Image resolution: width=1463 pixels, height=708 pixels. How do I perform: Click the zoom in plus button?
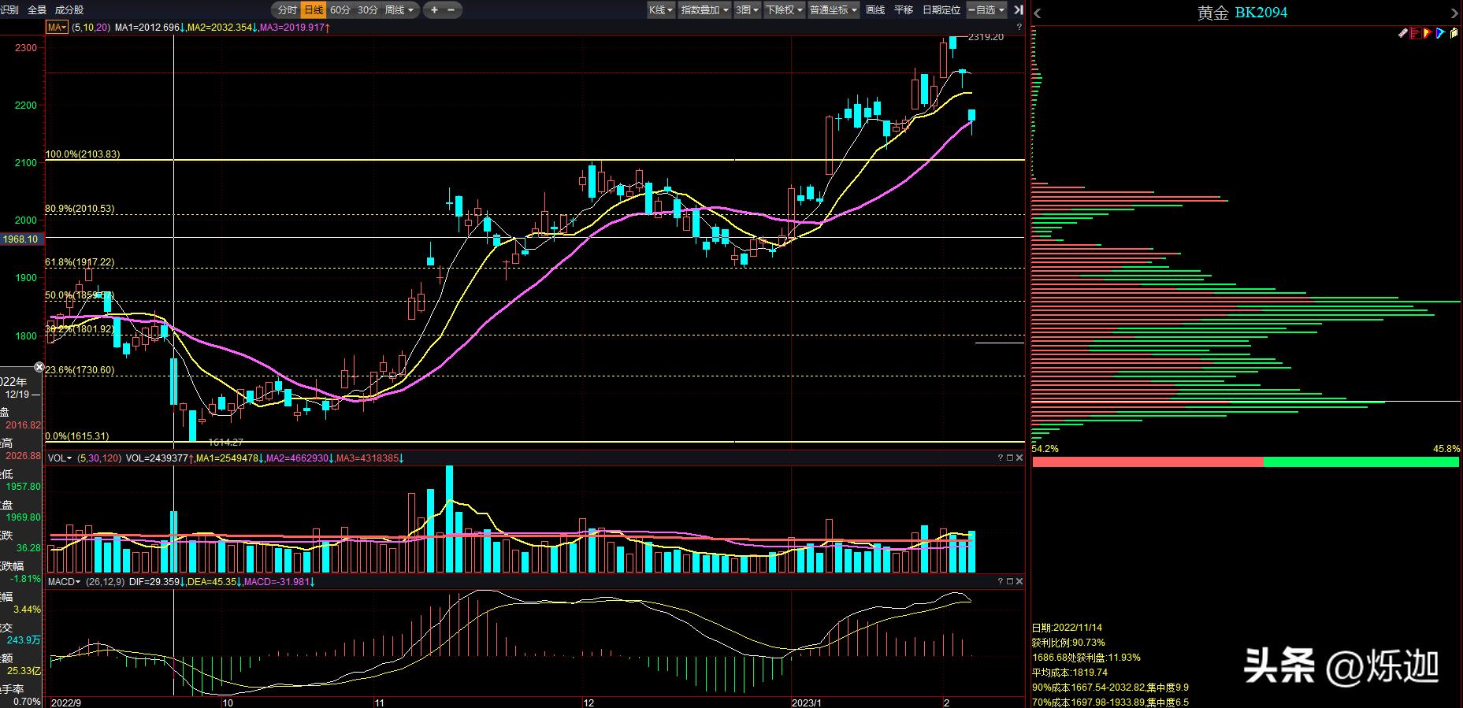coord(434,10)
